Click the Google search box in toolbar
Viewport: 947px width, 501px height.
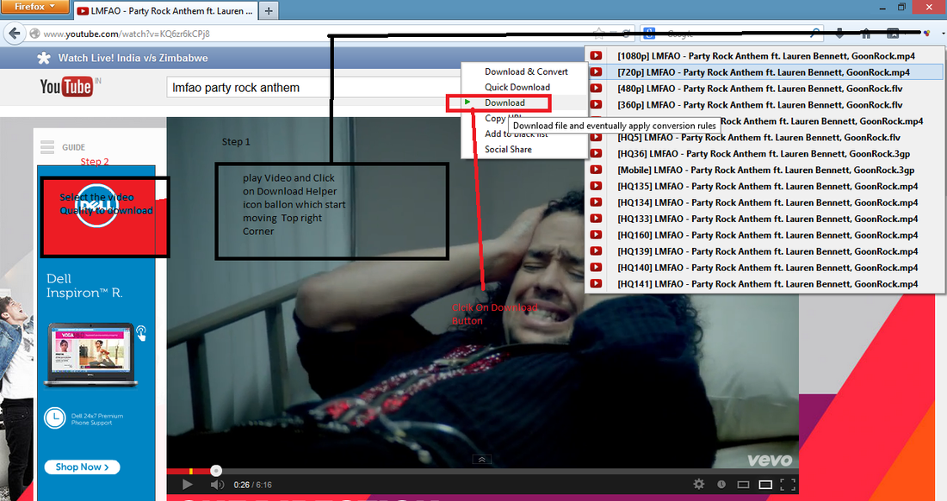[x=733, y=34]
